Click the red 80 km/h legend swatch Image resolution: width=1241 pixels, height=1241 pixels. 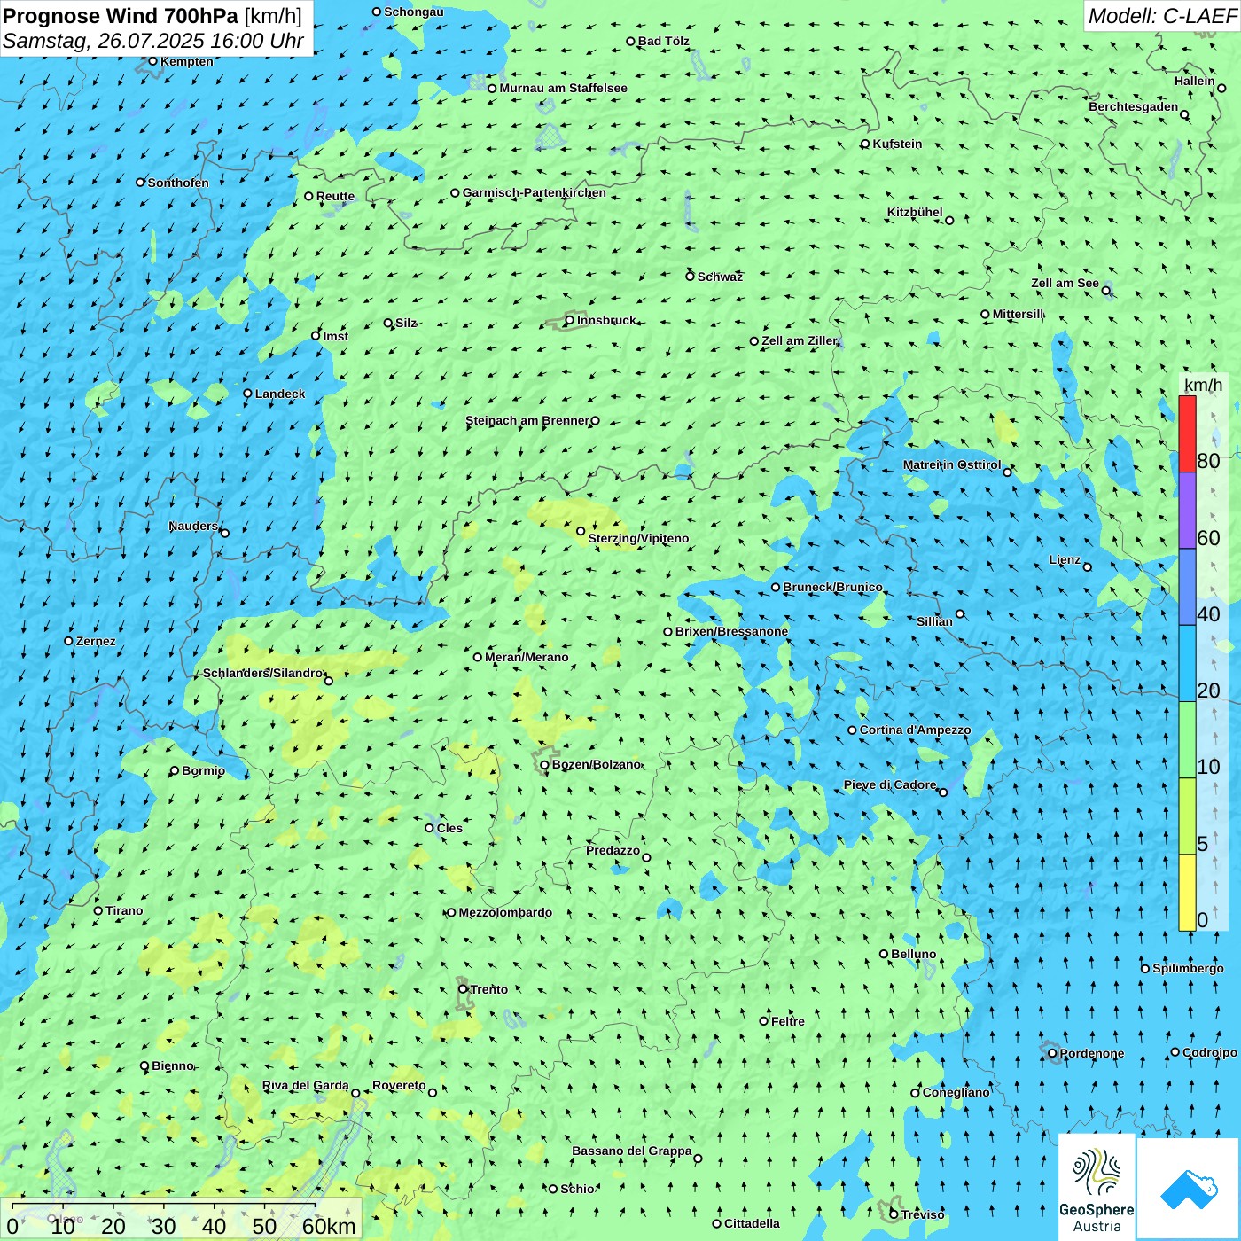(1187, 433)
